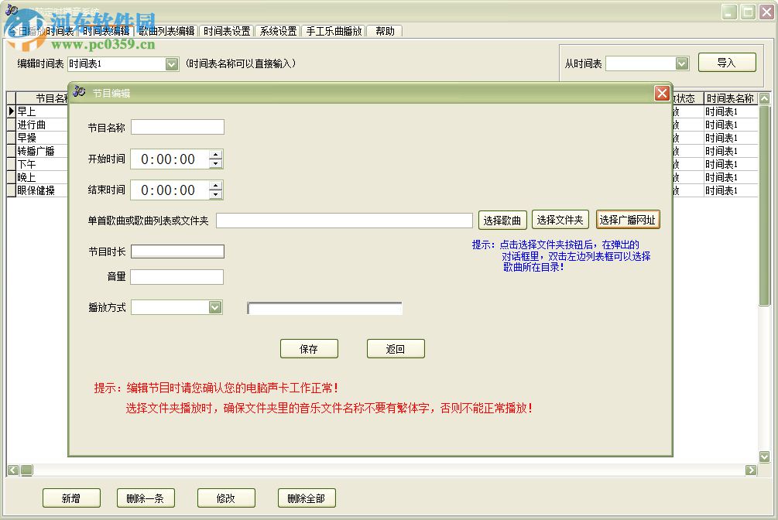Select the 晚上 row

pos(42,177)
